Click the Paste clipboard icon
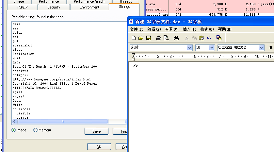Image resolution: width=274 pixels, height=152 pixels. [201, 38]
